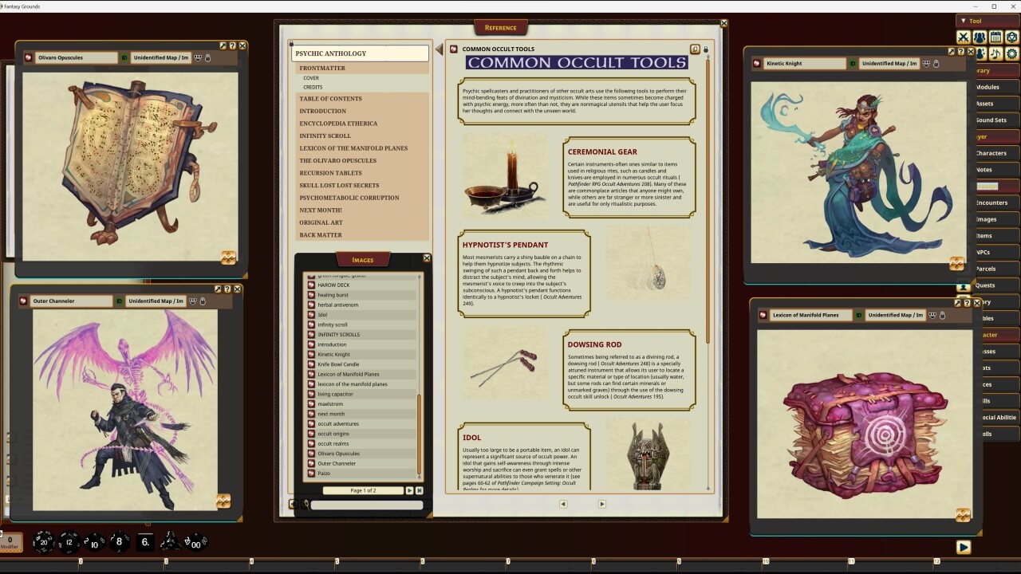Image resolution: width=1021 pixels, height=574 pixels.
Task: Open the INTRODUCTION chapter link
Action: pos(322,111)
